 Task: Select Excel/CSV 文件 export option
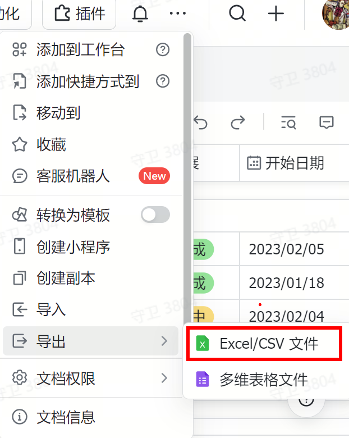tap(264, 344)
